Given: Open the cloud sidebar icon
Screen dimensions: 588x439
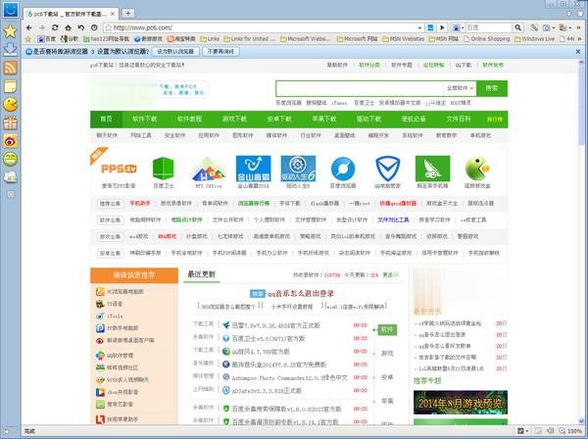Looking at the screenshot, I should tap(10, 177).
